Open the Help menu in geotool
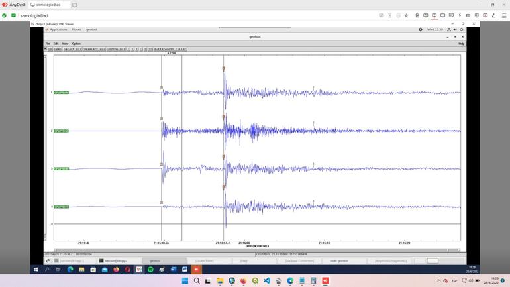Image resolution: width=510 pixels, height=287 pixels. point(461,44)
